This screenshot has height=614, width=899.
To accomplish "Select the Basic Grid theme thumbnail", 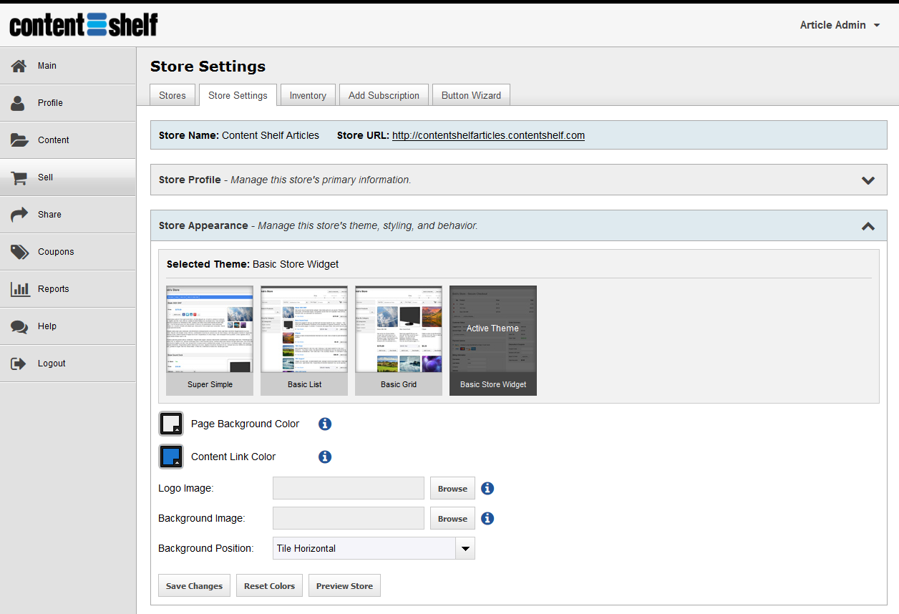I will [x=399, y=341].
